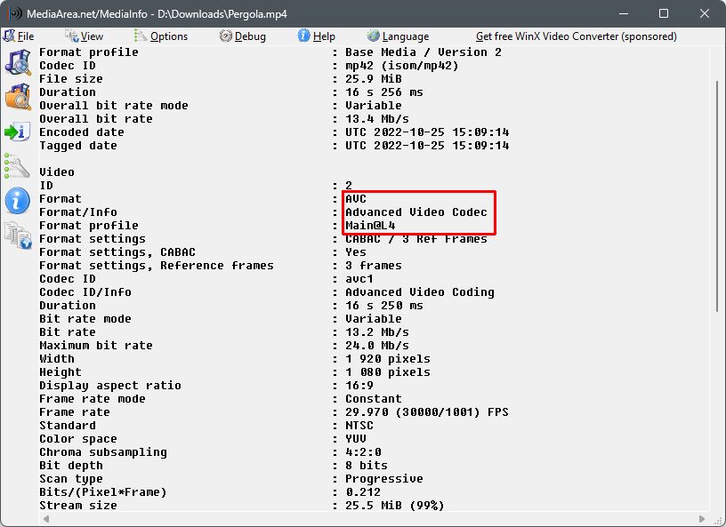Click the Export green arrow icon
The width and height of the screenshot is (726, 527).
pos(18,132)
